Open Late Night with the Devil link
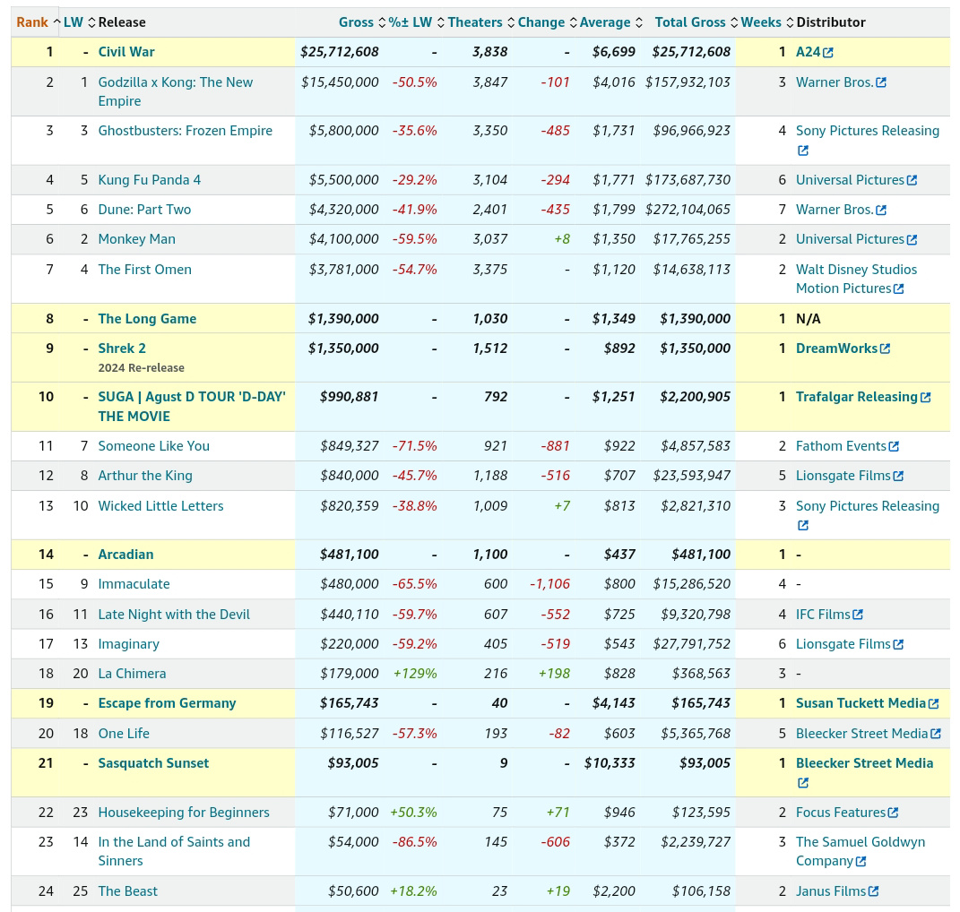This screenshot has height=912, width=960. pos(174,615)
